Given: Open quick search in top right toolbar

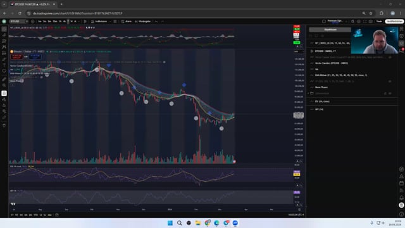Looking at the screenshot, I should (x=352, y=22).
